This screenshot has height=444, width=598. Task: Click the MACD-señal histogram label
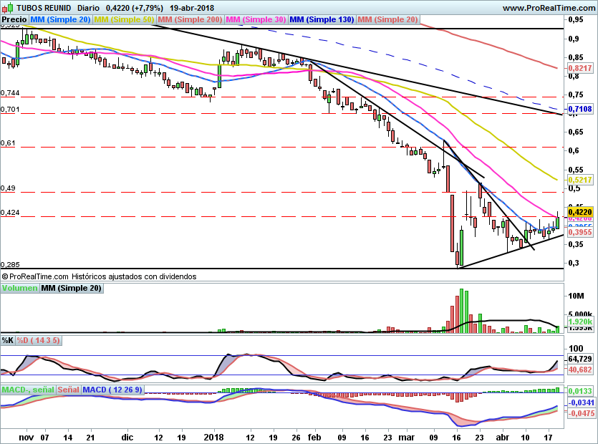pos(28,390)
